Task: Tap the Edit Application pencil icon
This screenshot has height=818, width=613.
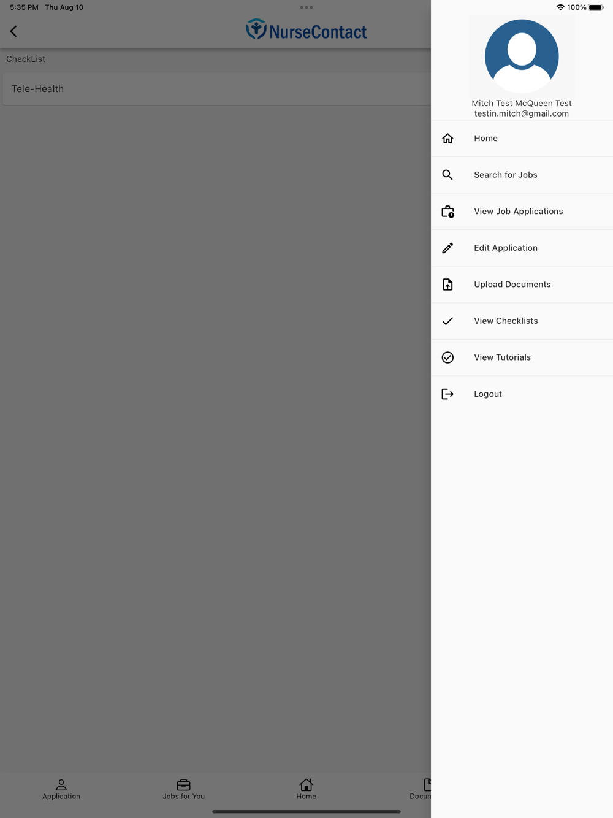Action: coord(447,248)
